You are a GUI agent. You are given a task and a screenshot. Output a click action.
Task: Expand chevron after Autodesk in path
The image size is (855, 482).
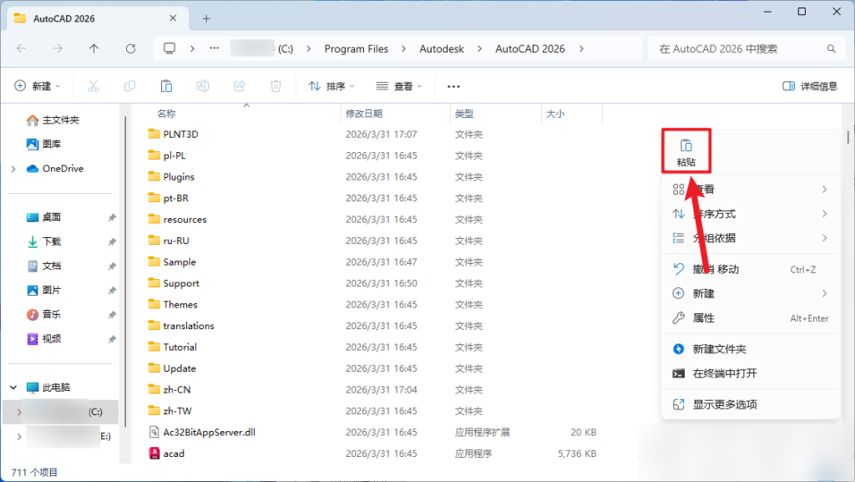[x=479, y=48]
